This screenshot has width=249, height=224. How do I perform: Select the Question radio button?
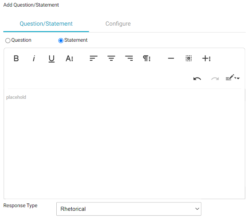(8, 41)
